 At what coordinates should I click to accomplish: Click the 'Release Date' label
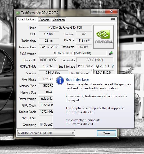pos(28,47)
